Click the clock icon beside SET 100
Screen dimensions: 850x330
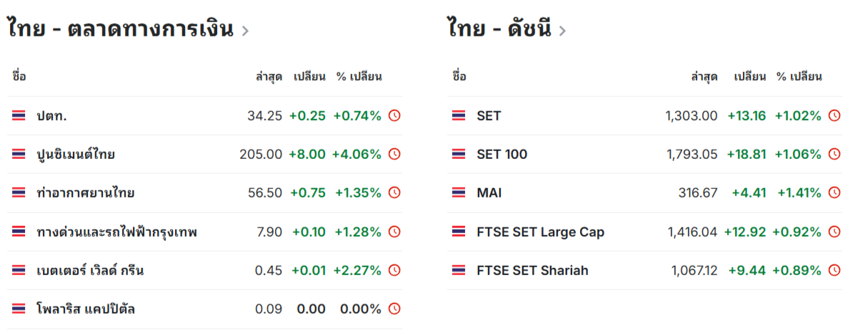(x=834, y=154)
